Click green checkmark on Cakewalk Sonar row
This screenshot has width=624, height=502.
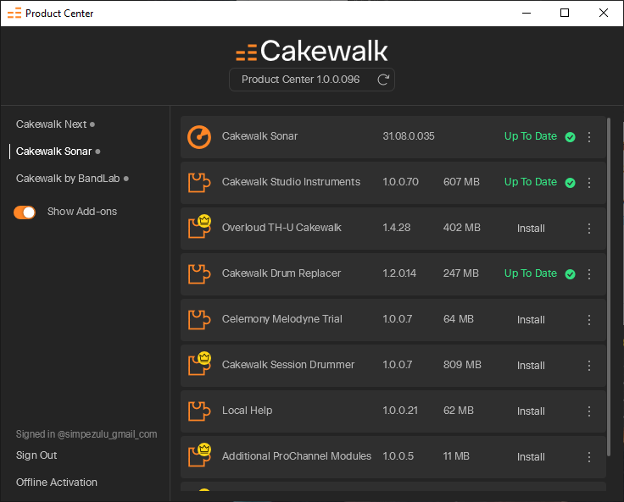570,137
